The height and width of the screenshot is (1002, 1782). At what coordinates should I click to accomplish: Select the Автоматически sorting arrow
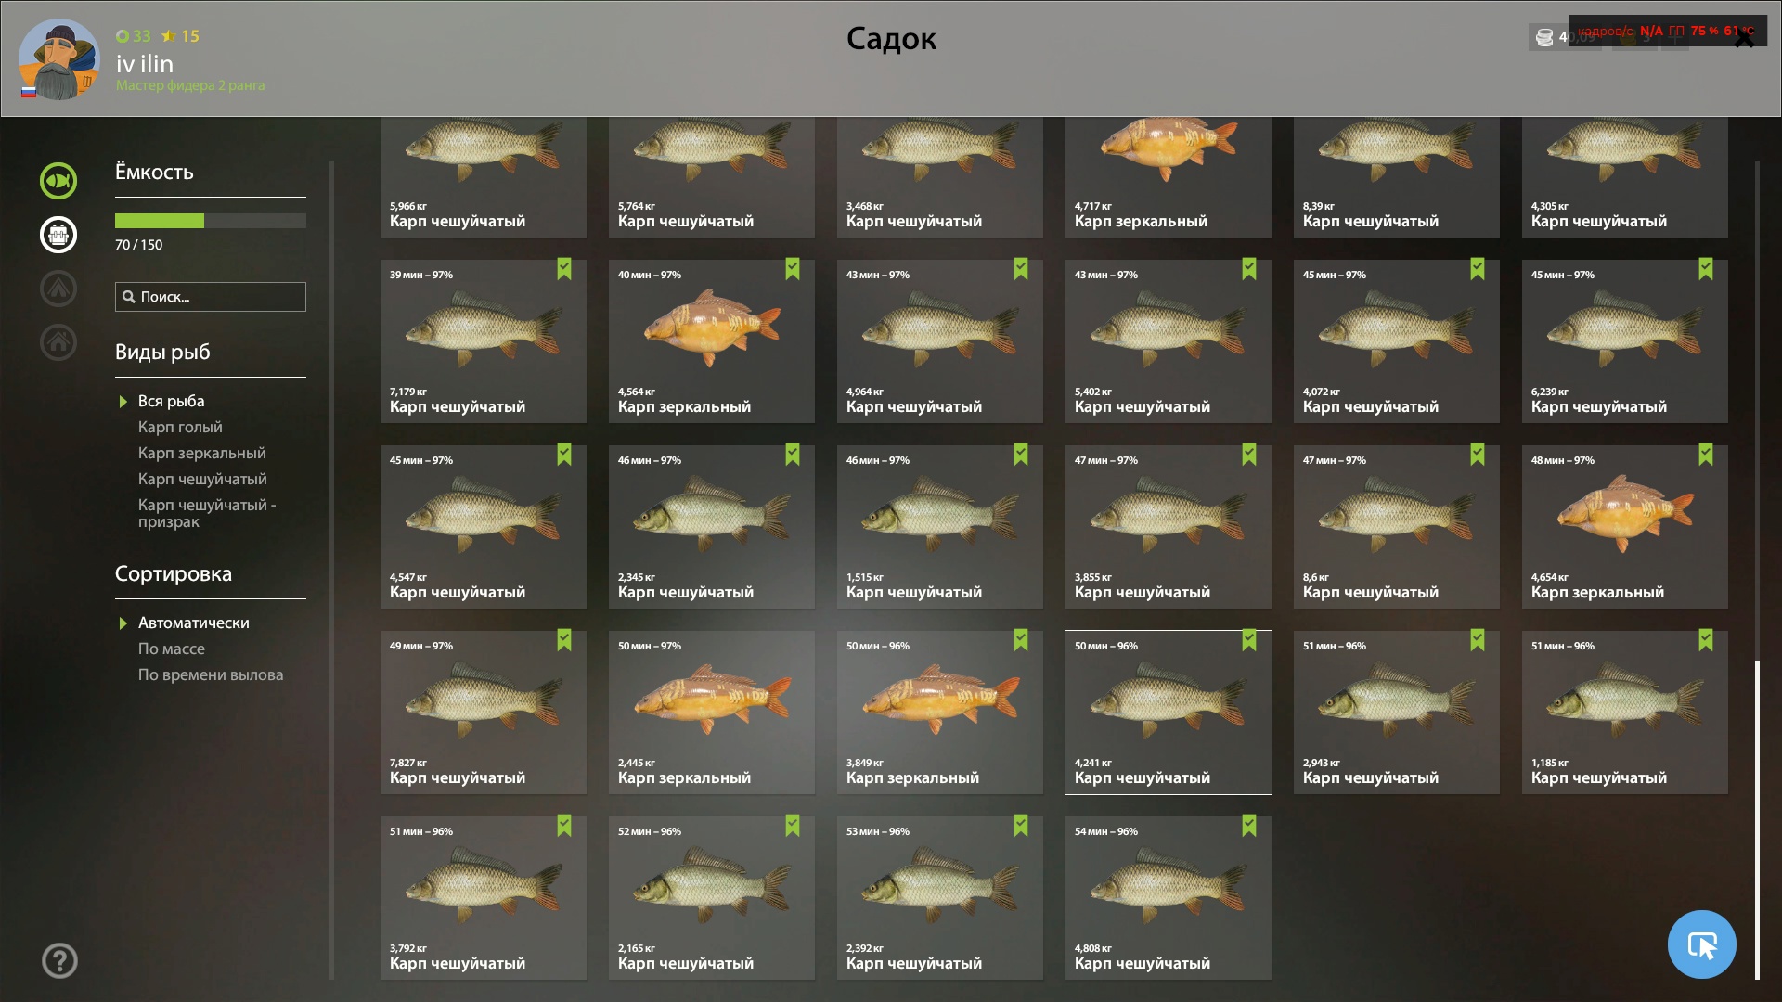click(123, 623)
